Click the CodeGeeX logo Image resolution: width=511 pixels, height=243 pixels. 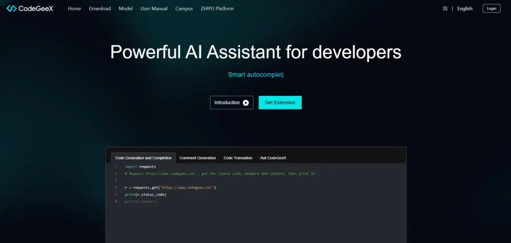point(29,8)
